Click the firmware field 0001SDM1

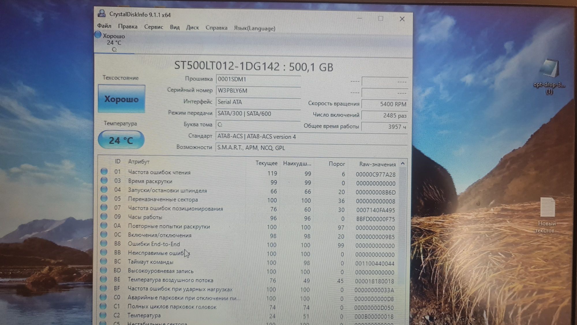[x=258, y=79]
